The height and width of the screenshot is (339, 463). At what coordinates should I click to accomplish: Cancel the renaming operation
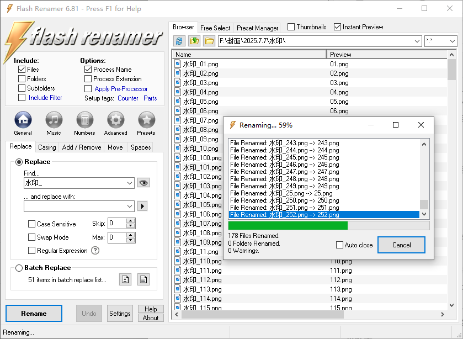tap(401, 245)
